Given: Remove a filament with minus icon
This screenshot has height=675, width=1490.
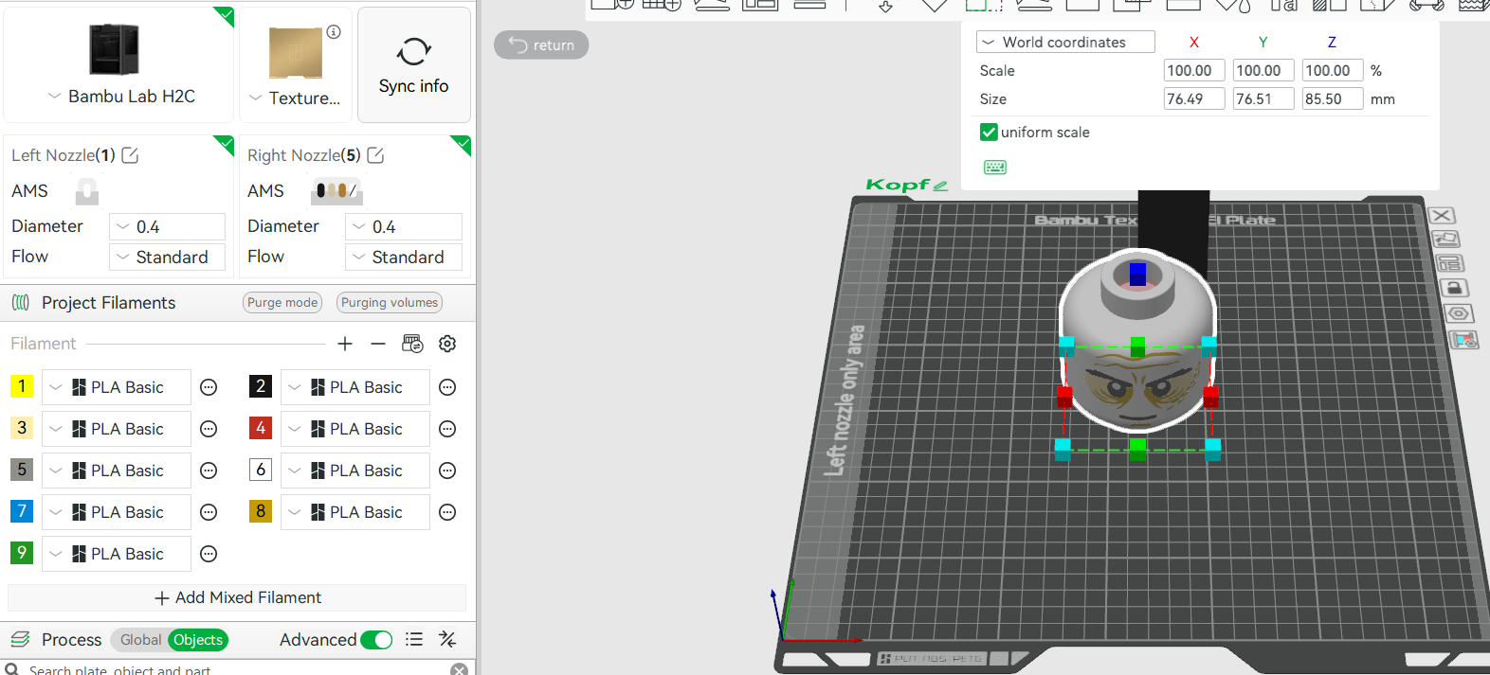Looking at the screenshot, I should click(x=378, y=344).
